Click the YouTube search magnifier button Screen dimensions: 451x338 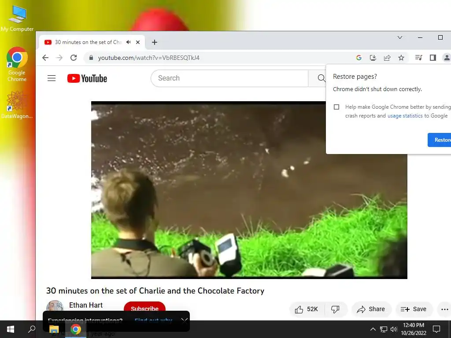pyautogui.click(x=321, y=78)
